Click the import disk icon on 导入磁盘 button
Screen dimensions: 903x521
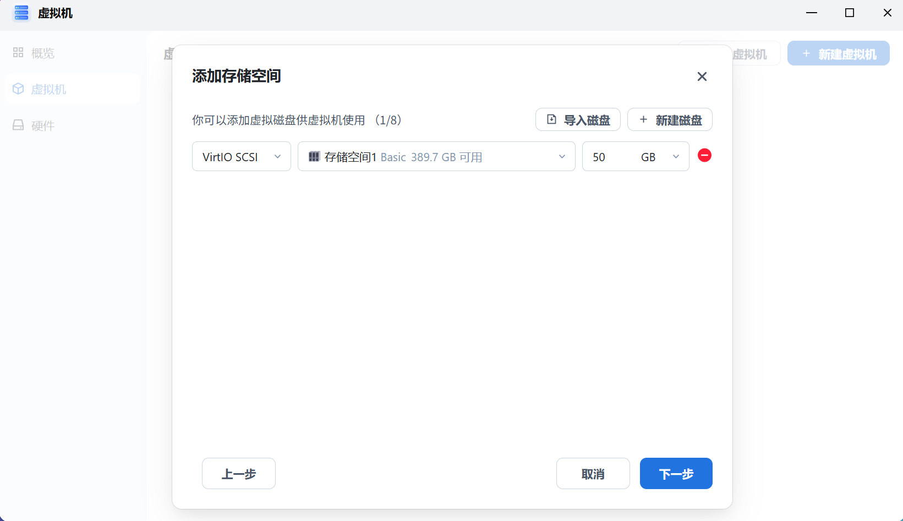coord(552,119)
